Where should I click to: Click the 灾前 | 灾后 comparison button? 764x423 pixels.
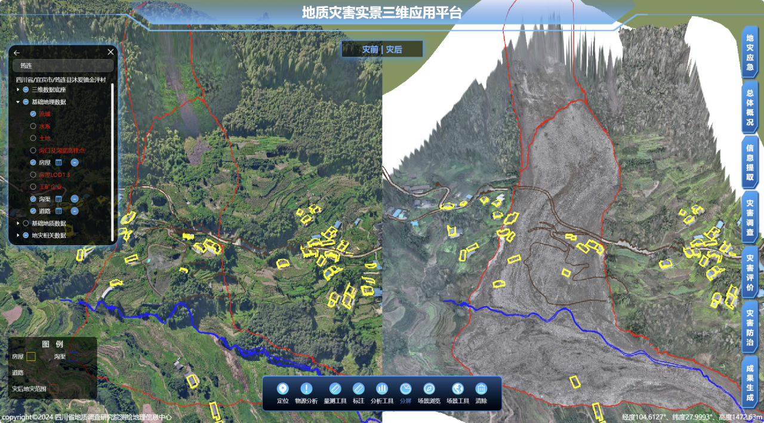coord(382,50)
